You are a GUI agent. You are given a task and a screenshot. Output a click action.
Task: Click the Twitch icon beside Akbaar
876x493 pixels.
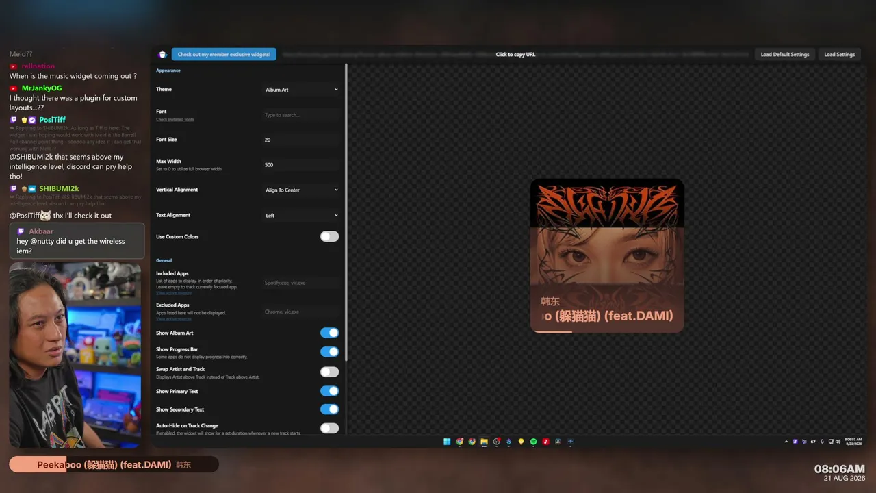(21, 231)
